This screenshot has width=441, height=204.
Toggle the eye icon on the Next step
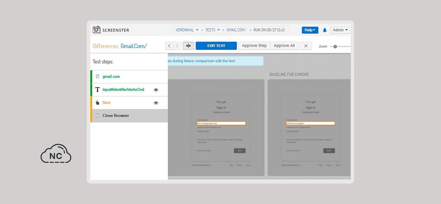click(156, 103)
